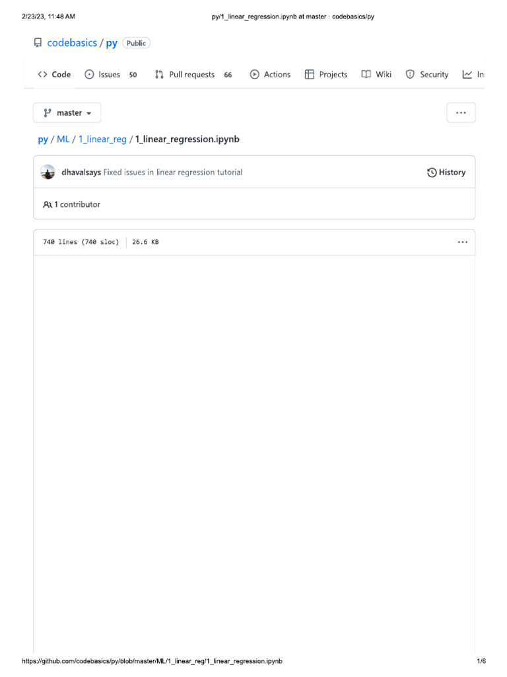Click the dhavalsays avatar image
The image size is (507, 677).
coord(48,173)
